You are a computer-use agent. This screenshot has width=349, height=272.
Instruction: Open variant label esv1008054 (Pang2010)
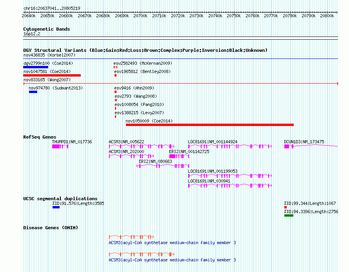139,104
